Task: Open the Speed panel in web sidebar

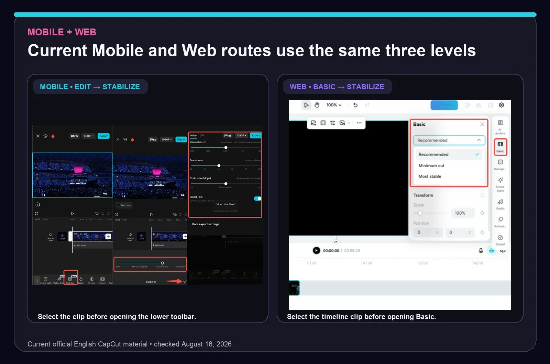Action: pyautogui.click(x=500, y=240)
